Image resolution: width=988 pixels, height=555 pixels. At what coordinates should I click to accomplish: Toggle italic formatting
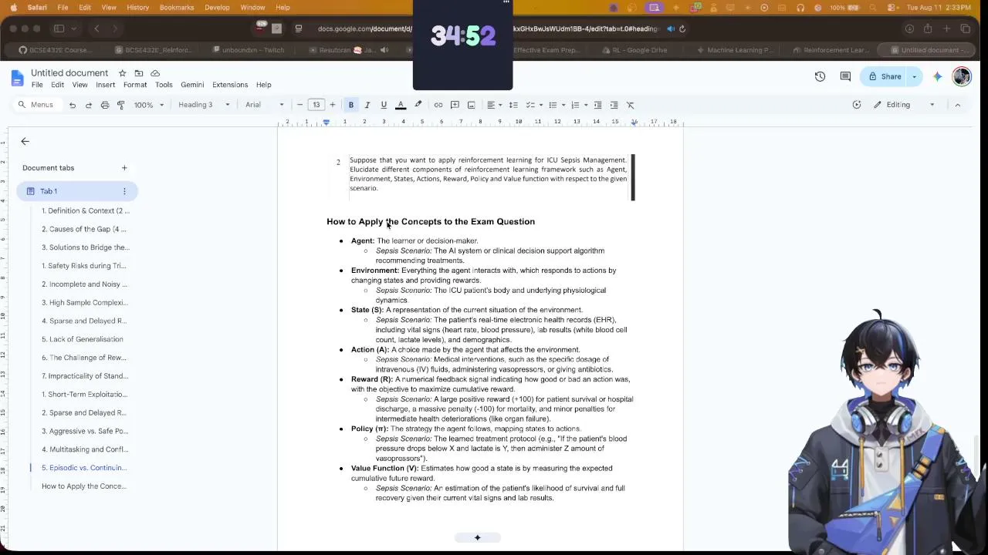[367, 105]
